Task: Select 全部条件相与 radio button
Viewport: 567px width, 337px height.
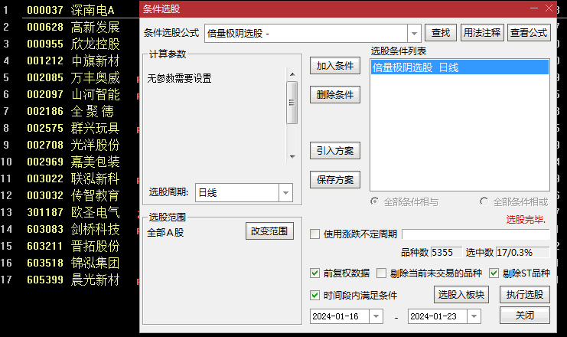Action: click(375, 201)
